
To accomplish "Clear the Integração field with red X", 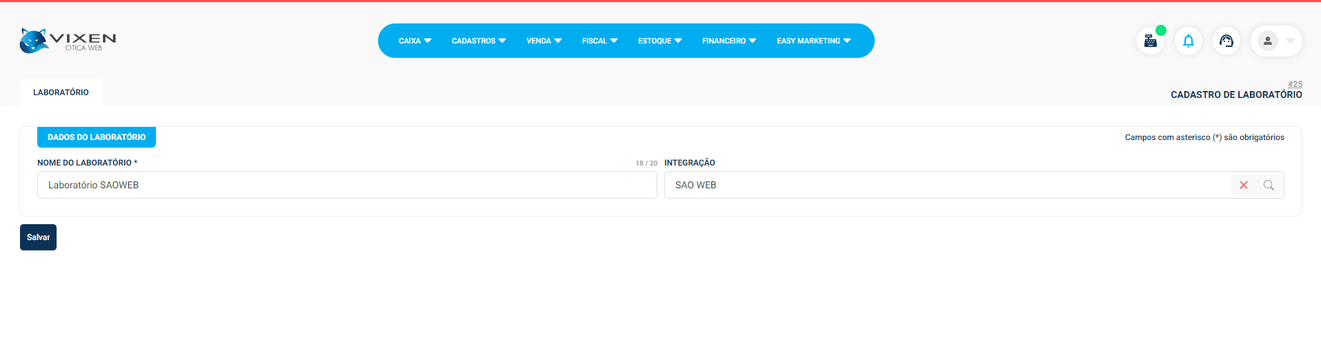I will coord(1243,185).
